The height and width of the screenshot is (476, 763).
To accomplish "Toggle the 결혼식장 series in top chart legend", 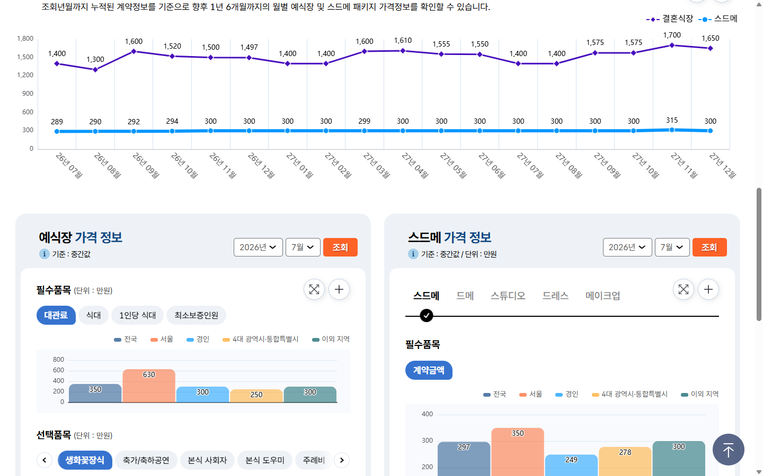I will 670,19.
